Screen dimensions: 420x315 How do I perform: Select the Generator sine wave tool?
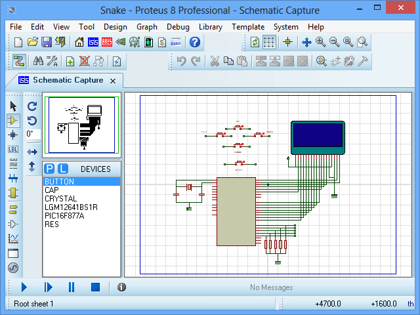click(13, 268)
